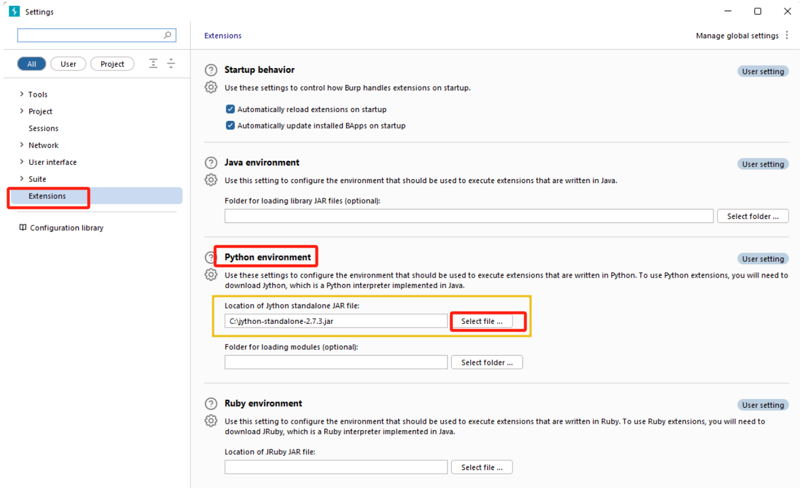801x490 pixels.
Task: Open the gear options for Ruby environment
Action: [211, 421]
